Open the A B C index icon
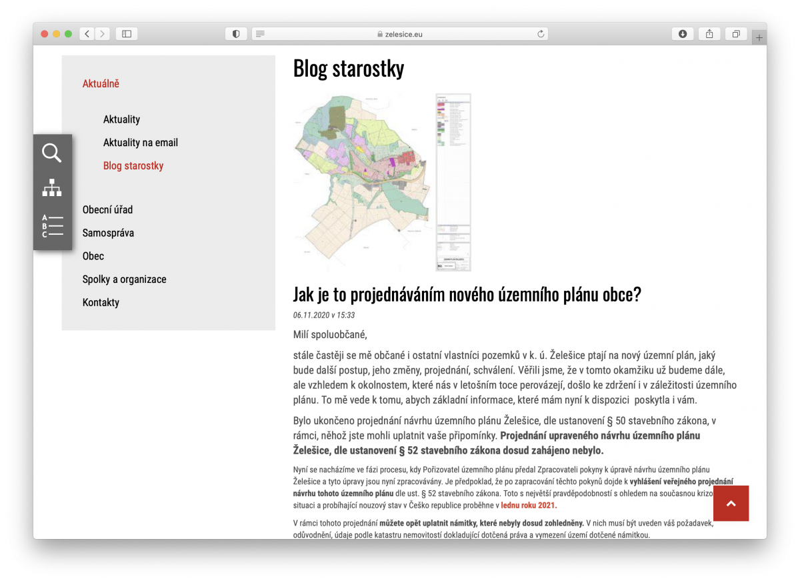This screenshot has height=583, width=800. 52,226
